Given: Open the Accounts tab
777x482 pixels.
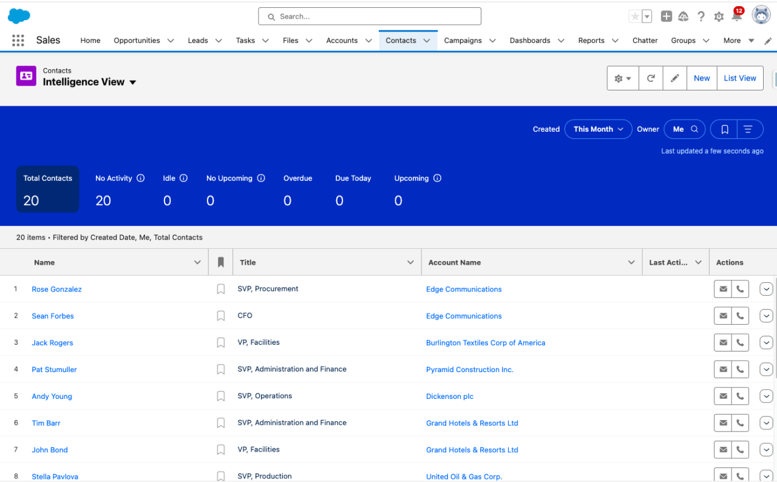Looking at the screenshot, I should pyautogui.click(x=342, y=41).
